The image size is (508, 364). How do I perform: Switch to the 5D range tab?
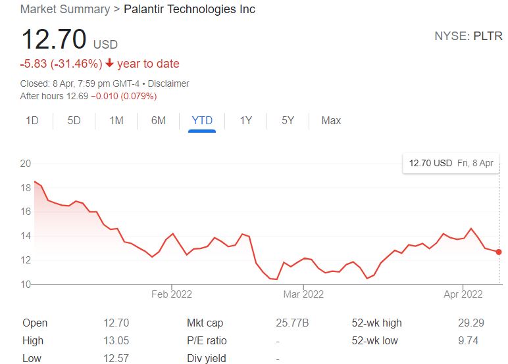(x=74, y=120)
